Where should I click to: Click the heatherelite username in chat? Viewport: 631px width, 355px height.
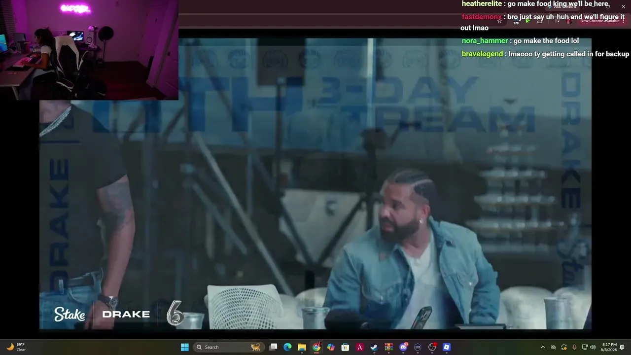click(x=482, y=4)
